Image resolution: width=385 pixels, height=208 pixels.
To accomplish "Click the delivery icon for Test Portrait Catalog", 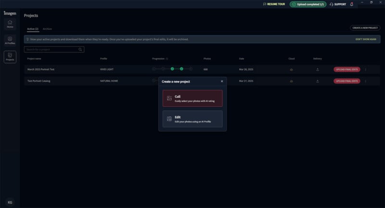I will (x=317, y=81).
